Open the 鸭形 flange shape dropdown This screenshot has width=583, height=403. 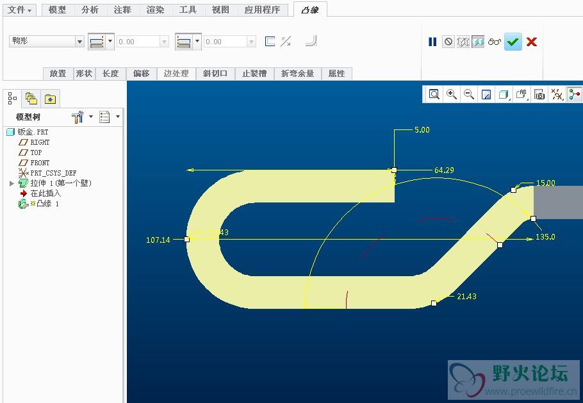tap(79, 42)
